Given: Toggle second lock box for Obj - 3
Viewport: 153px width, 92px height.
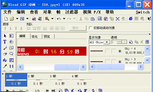Looking at the screenshot, I should 114,62.
